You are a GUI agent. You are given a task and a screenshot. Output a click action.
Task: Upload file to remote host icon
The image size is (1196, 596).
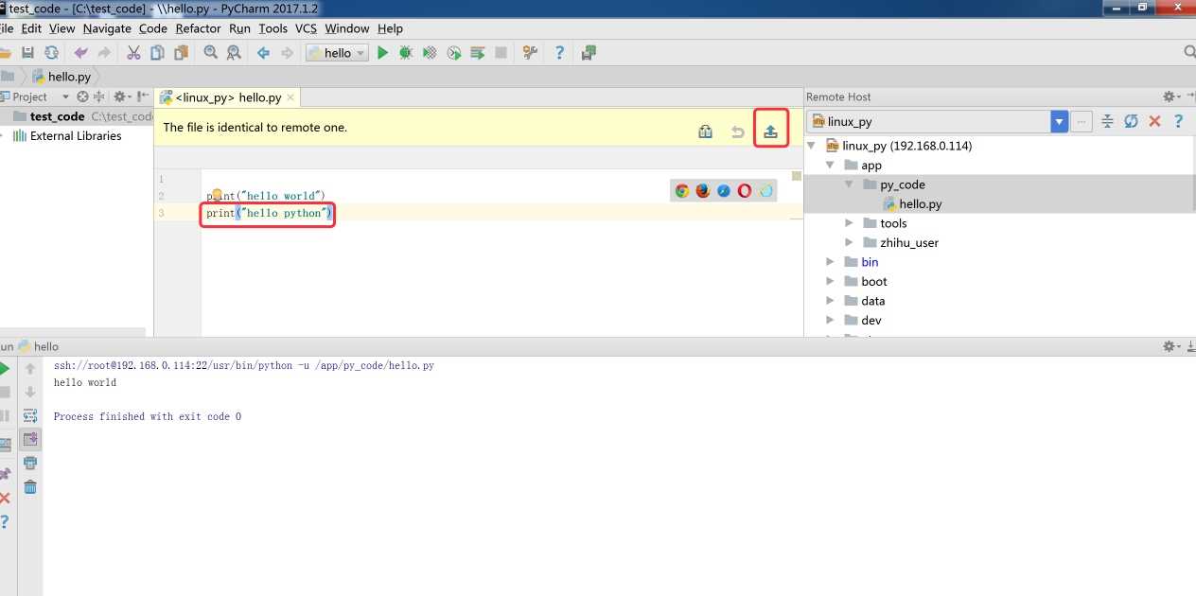[771, 131]
